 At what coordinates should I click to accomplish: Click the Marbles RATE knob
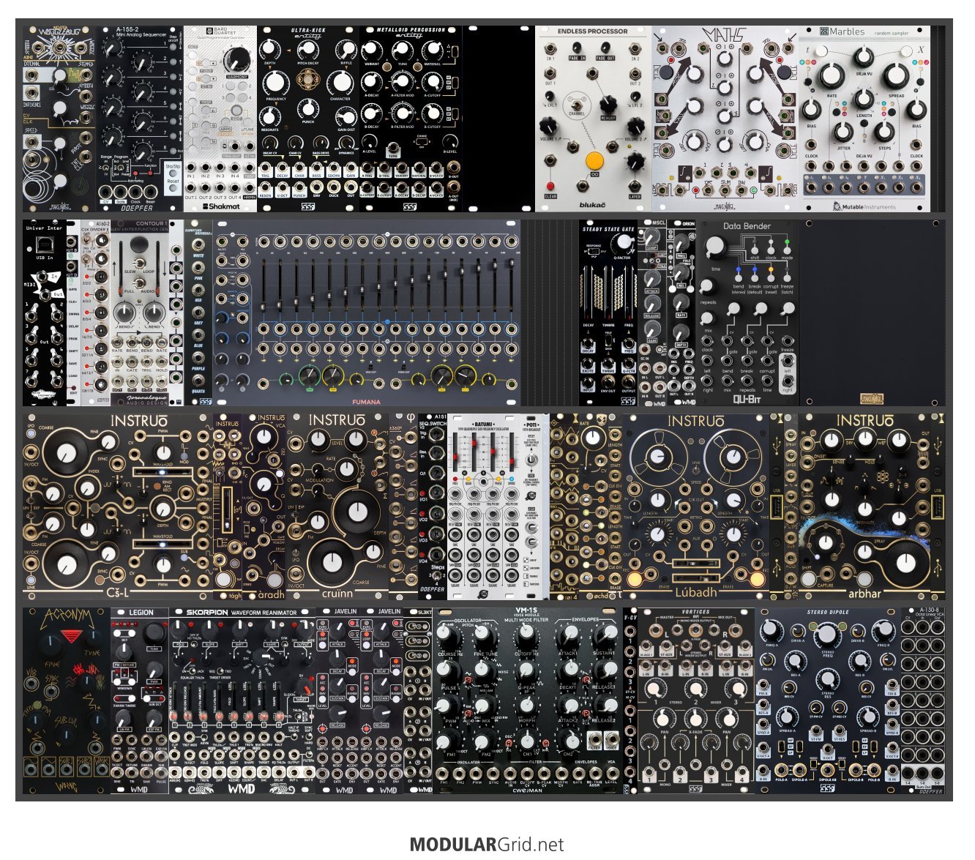point(832,76)
